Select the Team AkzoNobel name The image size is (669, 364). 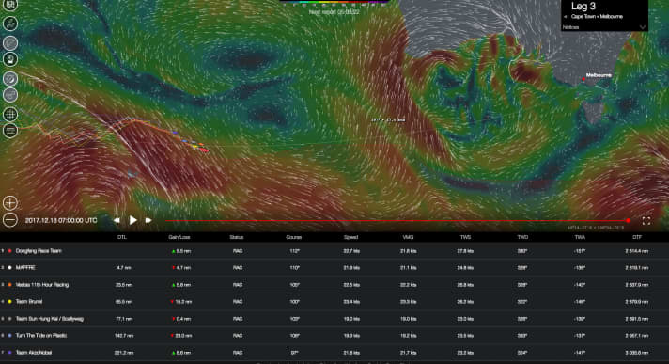click(x=34, y=353)
